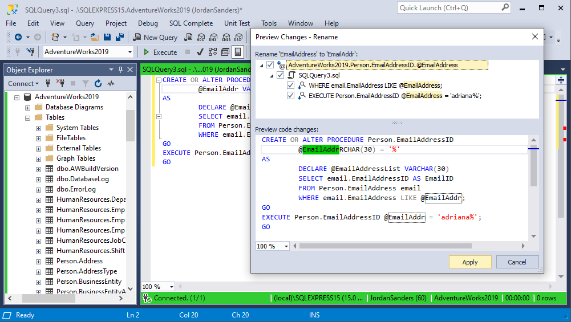Open the Connect dropdown in Object Explorer
This screenshot has width=571, height=322.
click(23, 83)
